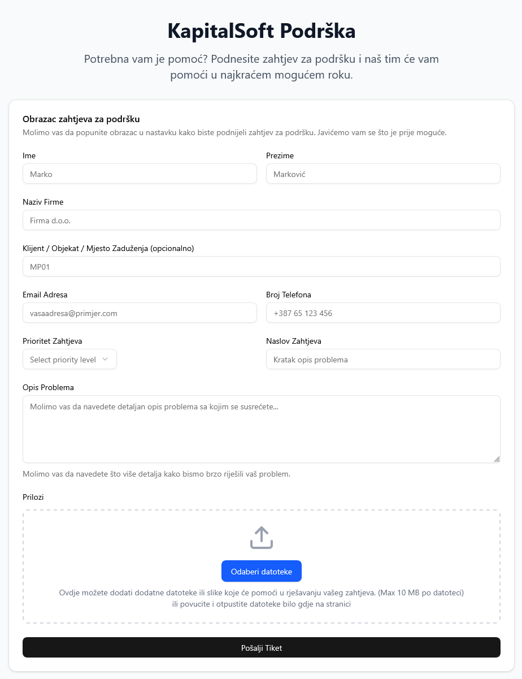This screenshot has width=522, height=679.
Task: Click inside the Opis Problema text area
Action: 261,429
